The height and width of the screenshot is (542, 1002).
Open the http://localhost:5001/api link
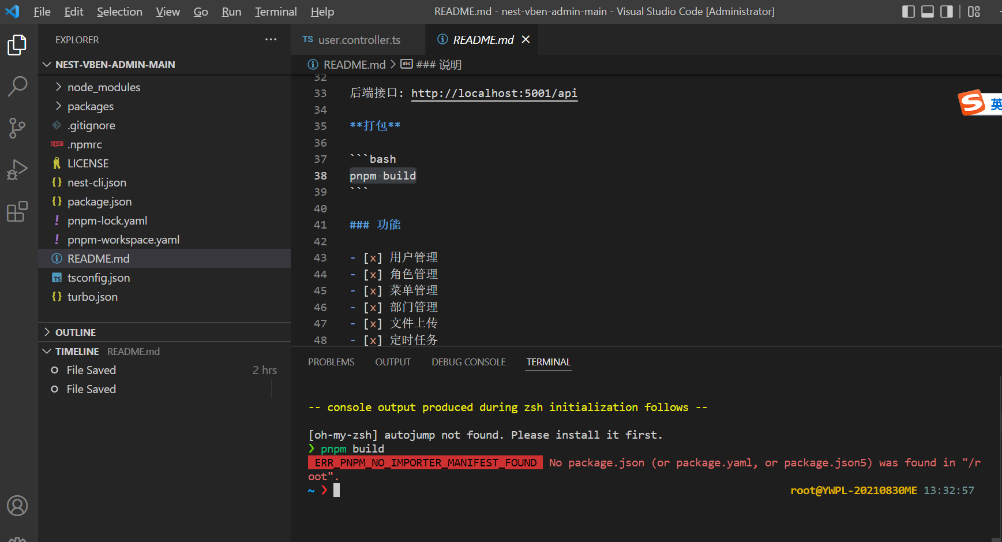pyautogui.click(x=494, y=94)
